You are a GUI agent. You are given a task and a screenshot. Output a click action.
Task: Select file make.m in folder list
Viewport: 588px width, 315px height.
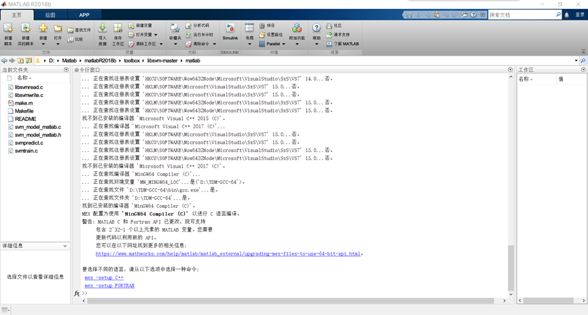point(24,103)
